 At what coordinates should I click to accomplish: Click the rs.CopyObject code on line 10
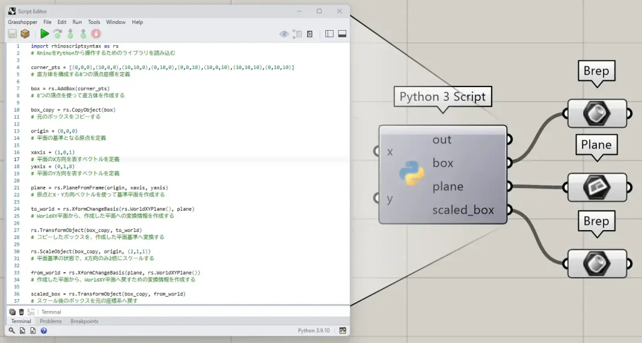[73, 110]
